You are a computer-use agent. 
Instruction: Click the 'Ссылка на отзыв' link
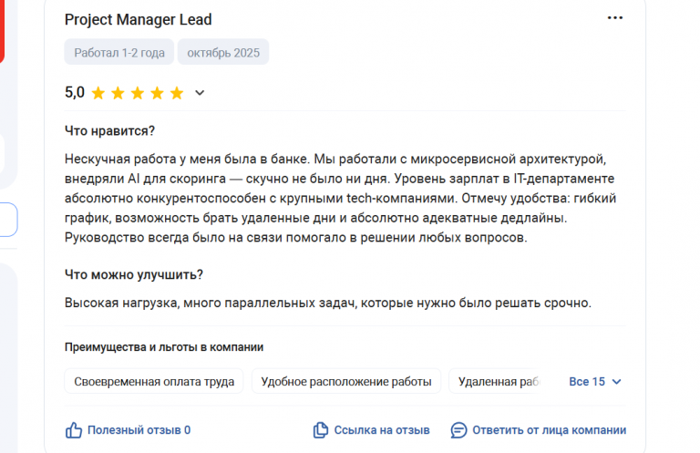[x=382, y=430]
